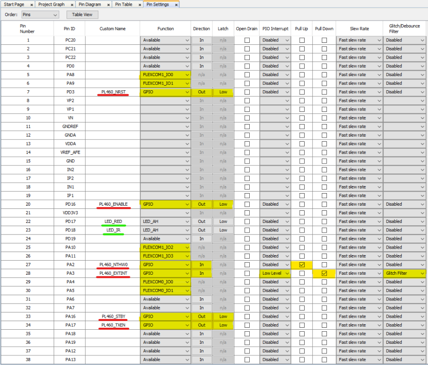Open GPIO function dropdown for PD3
This screenshot has width=428, height=365.
[x=166, y=92]
